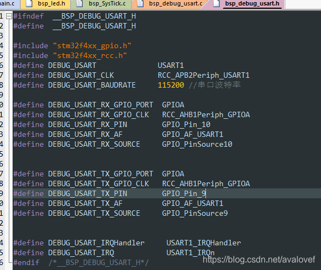This screenshot has width=321, height=270.
Task: Click RCC_AHB1Periph_GPIOA on the TX_GPIO_CLK line
Action: click(206, 183)
